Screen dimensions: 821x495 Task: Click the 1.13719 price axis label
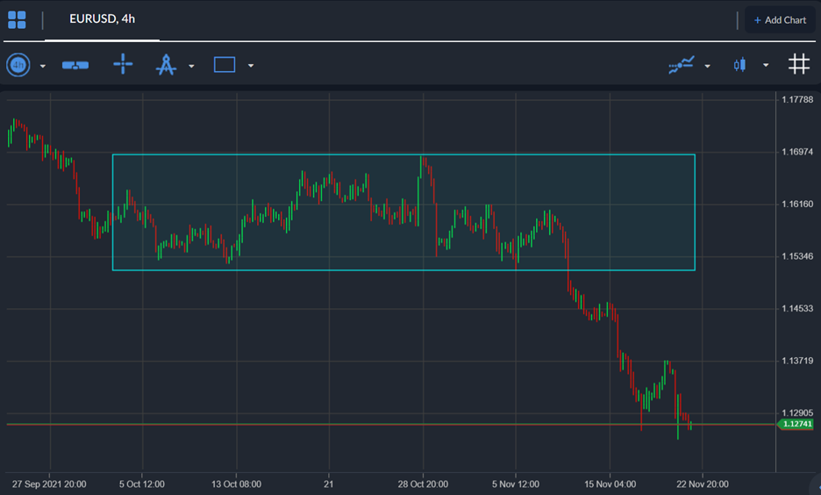point(797,361)
